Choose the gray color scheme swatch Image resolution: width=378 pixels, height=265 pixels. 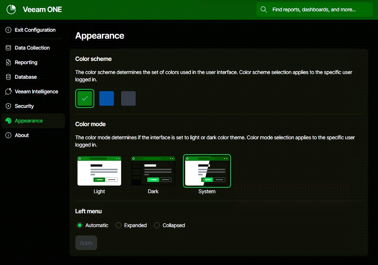tap(128, 98)
